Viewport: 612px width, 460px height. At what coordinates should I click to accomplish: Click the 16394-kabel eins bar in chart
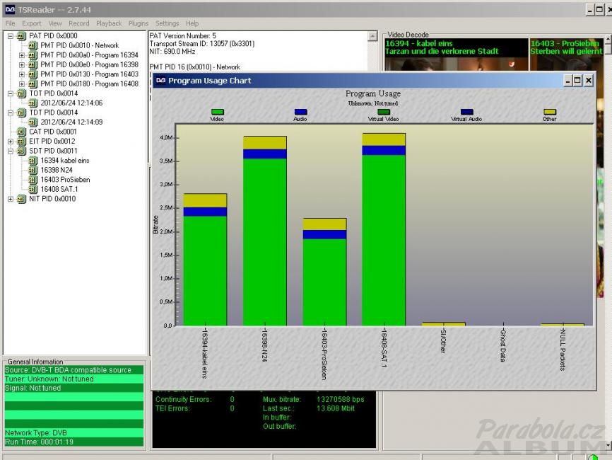(x=206, y=260)
